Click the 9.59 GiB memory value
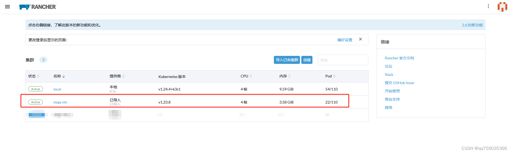The width and height of the screenshot is (511, 153). (286, 89)
